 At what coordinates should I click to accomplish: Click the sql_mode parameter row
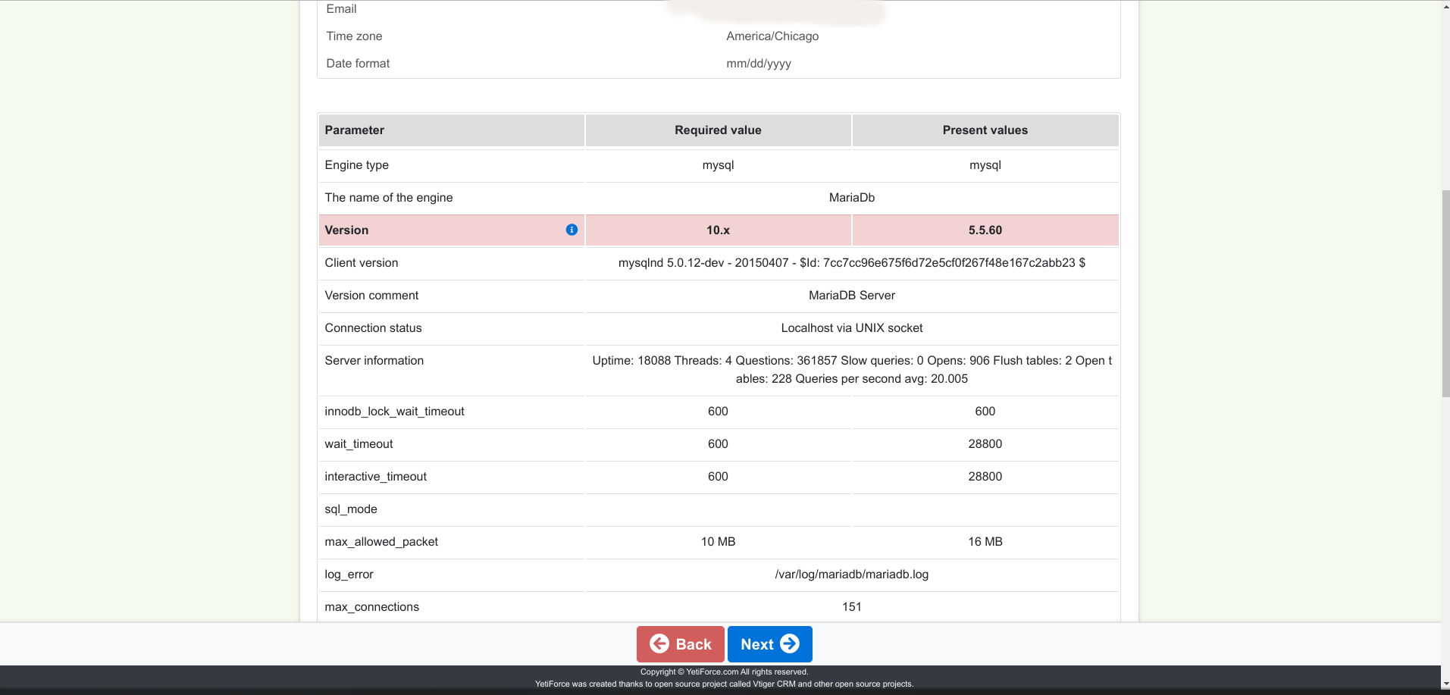[x=719, y=509]
